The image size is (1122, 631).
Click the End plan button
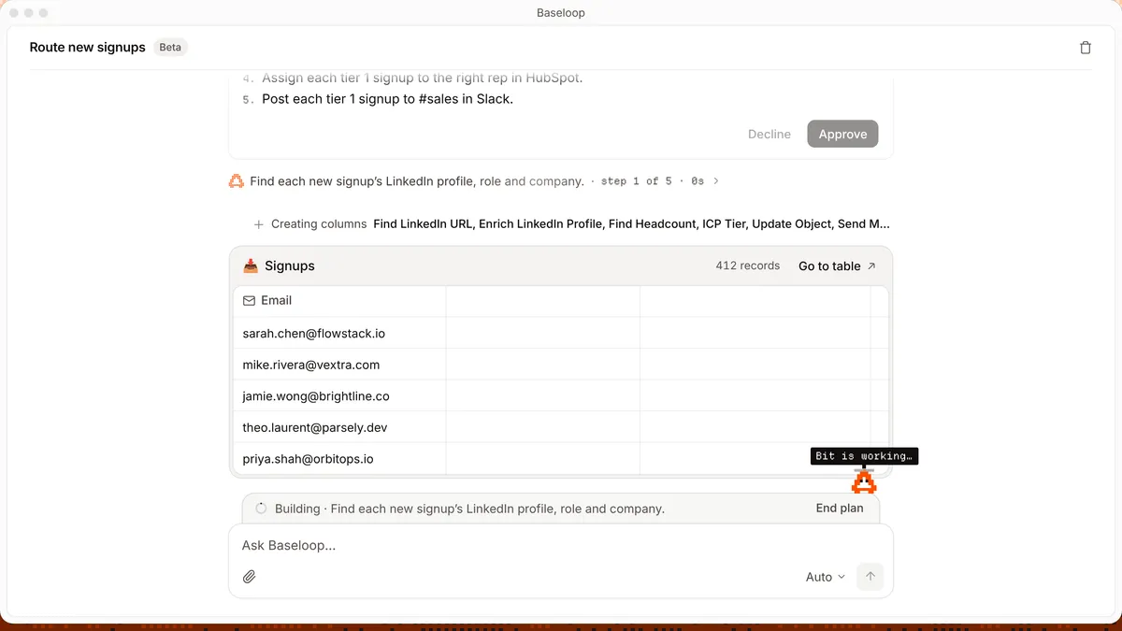[x=840, y=509]
